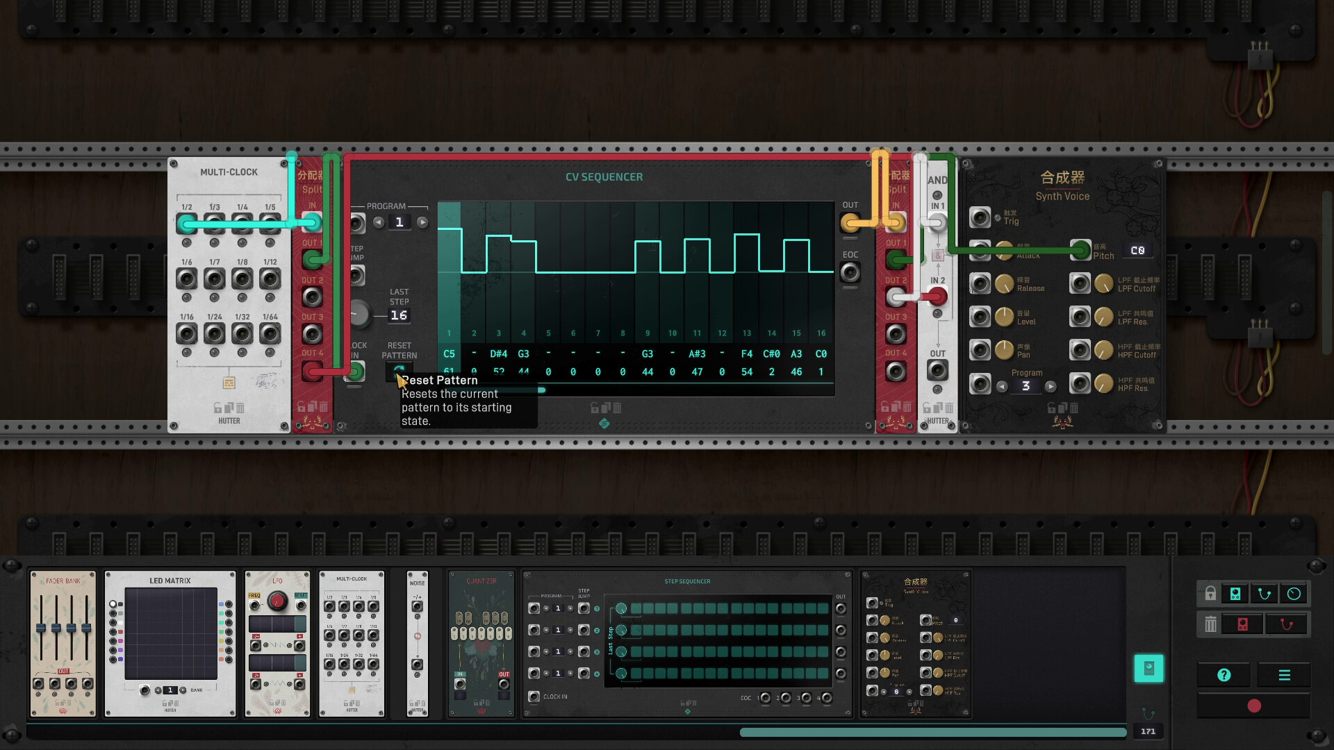Viewport: 1334px width, 750px height.
Task: Click the right arrow to increase CV Sequencer Program
Action: coord(422,222)
